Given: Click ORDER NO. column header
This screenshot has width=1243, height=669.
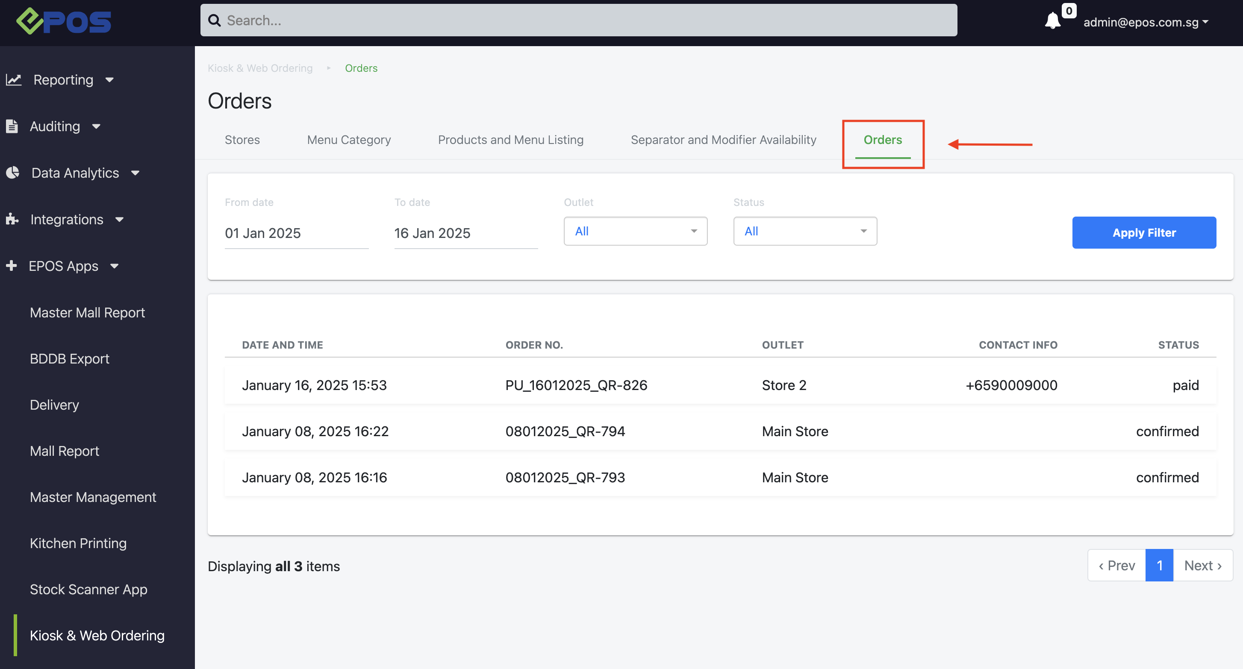Looking at the screenshot, I should click(534, 345).
